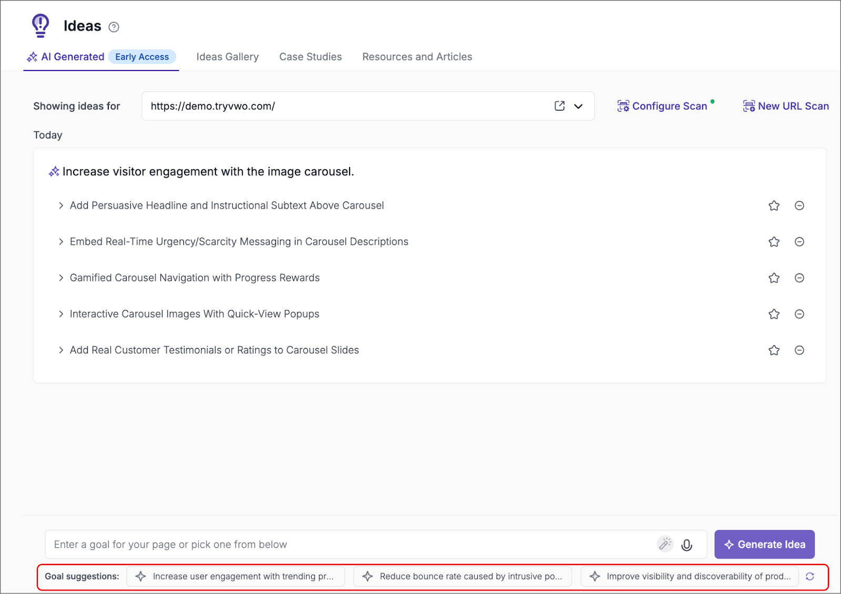
Task: Click the microphone voice input icon
Action: (x=686, y=545)
